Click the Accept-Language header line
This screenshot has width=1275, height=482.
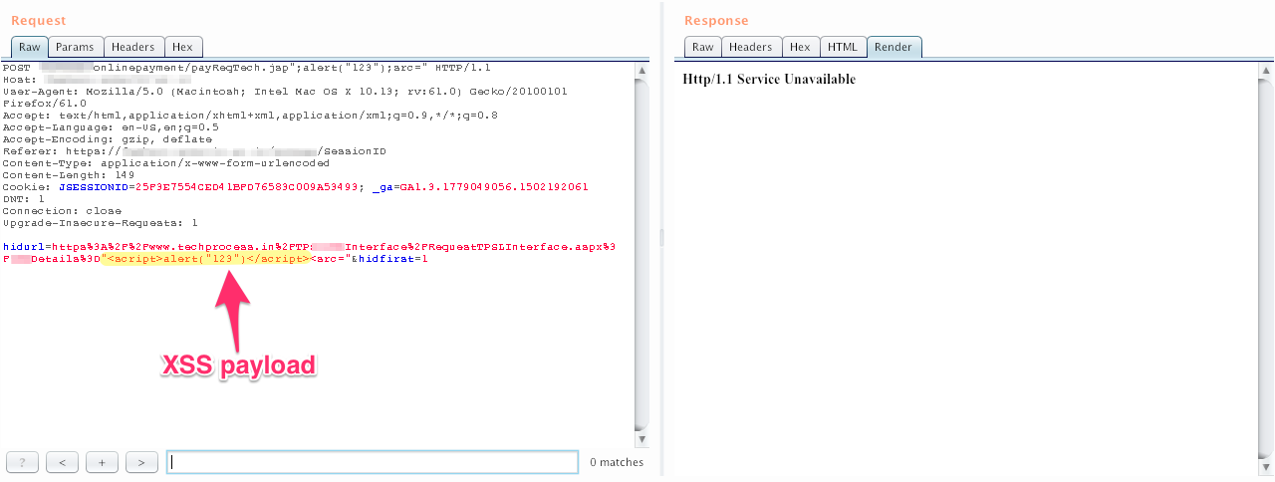[111, 127]
